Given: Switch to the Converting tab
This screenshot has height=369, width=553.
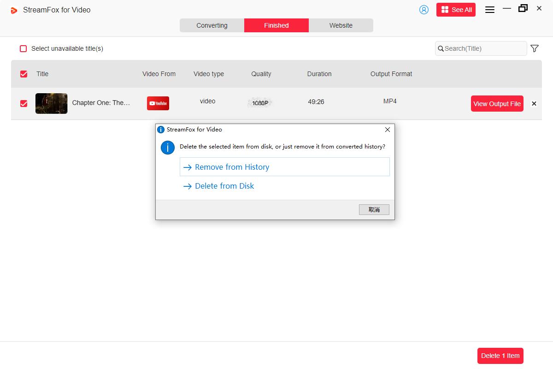Looking at the screenshot, I should coord(212,25).
